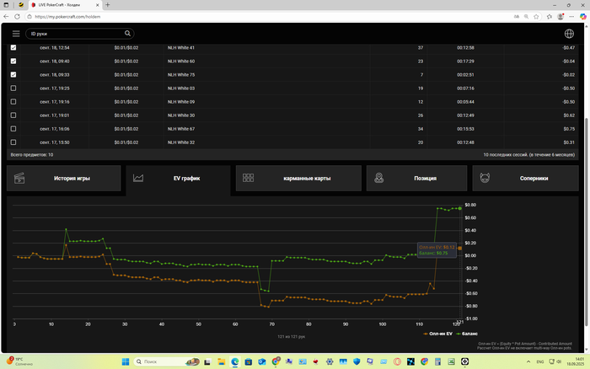
Task: Click the Соперники mask icon
Action: [x=485, y=178]
